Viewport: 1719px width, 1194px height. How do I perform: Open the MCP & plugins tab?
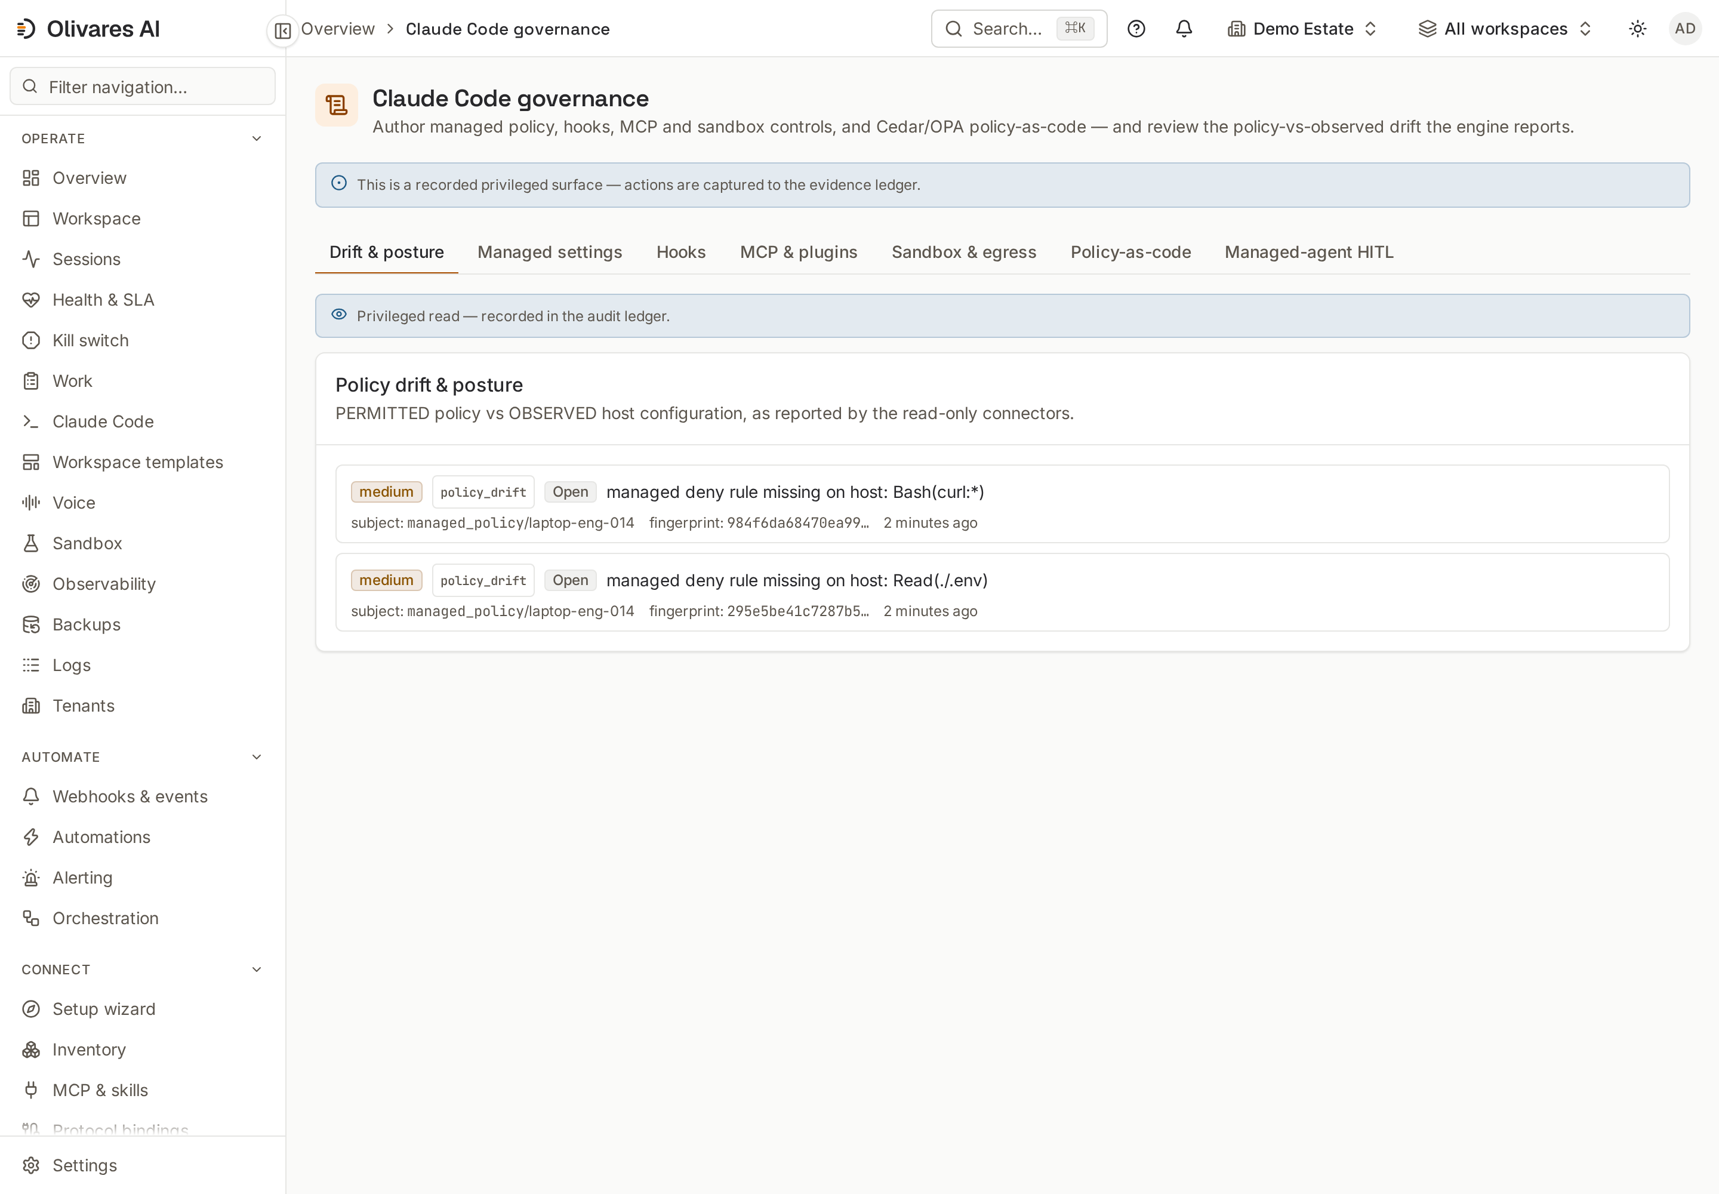click(x=798, y=252)
